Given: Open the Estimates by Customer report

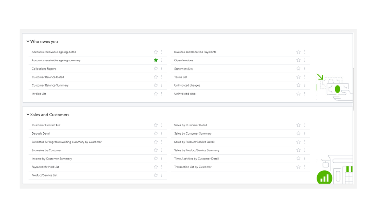Looking at the screenshot, I should point(47,150).
